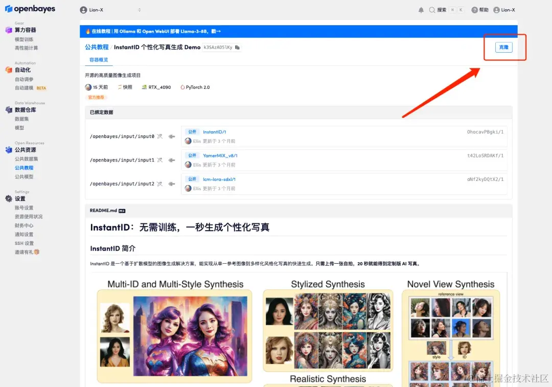Click the 帮助 question-mark icon

point(474,9)
